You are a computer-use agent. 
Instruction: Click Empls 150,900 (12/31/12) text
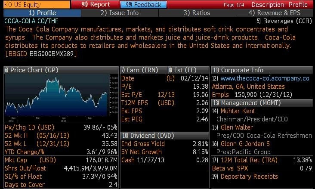[x=252, y=95]
